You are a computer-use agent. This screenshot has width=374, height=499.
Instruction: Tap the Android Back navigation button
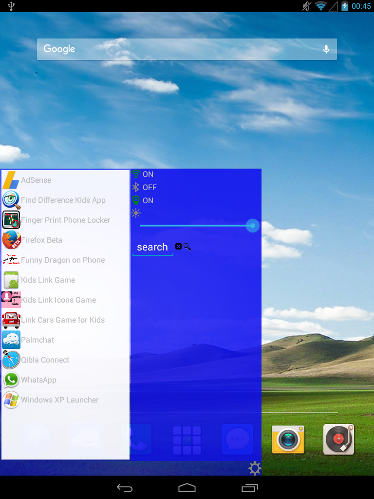[124, 487]
